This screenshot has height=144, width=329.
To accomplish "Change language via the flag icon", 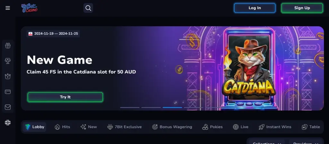I will click(x=8, y=123).
